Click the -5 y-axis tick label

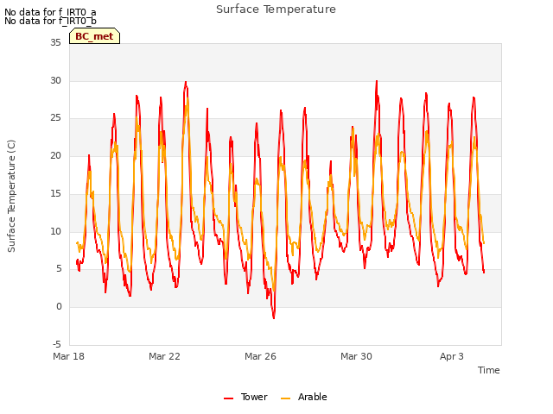[57, 344]
